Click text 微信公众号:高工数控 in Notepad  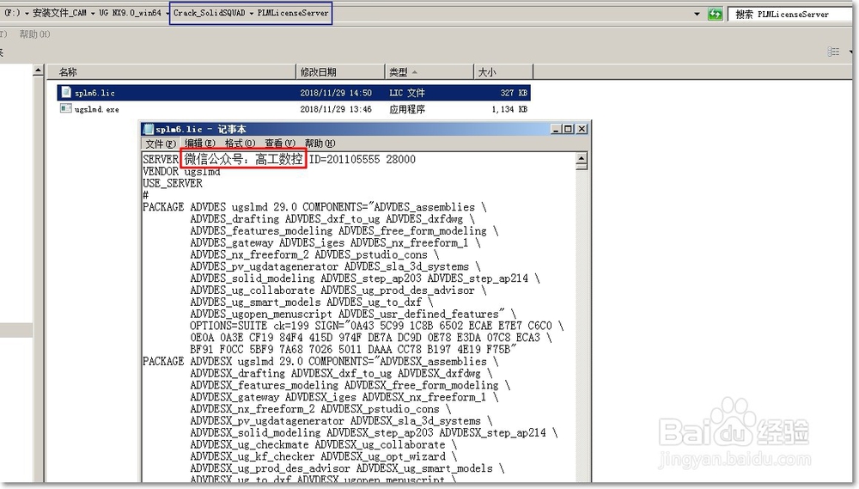pos(243,159)
